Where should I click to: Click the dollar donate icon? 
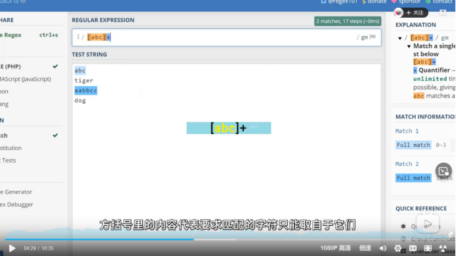tap(364, 2)
